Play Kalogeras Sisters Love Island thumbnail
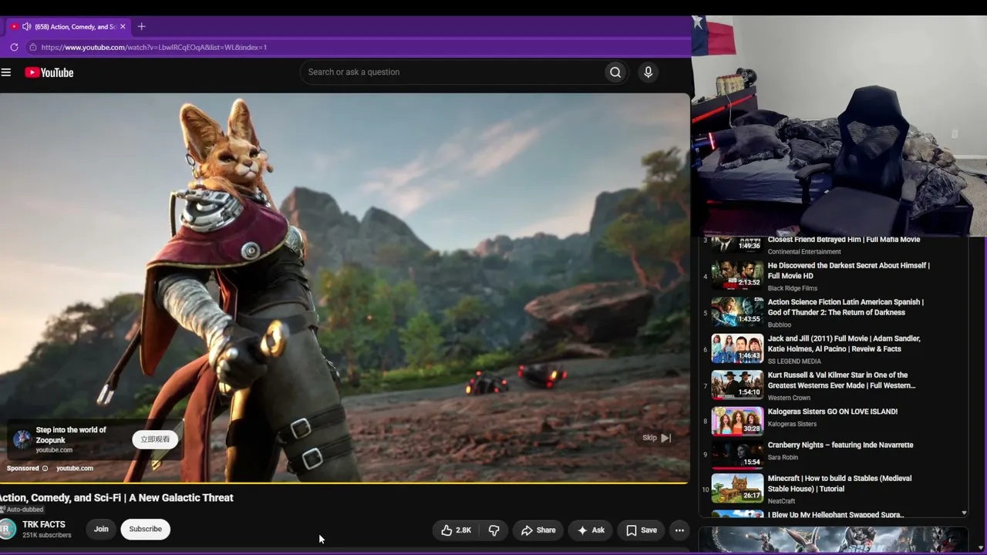Screen dimensions: 987x555 click(737, 421)
